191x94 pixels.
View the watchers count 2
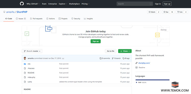coord(159,12)
